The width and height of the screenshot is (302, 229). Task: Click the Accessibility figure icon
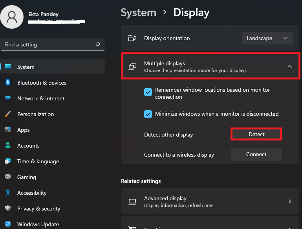8,193
